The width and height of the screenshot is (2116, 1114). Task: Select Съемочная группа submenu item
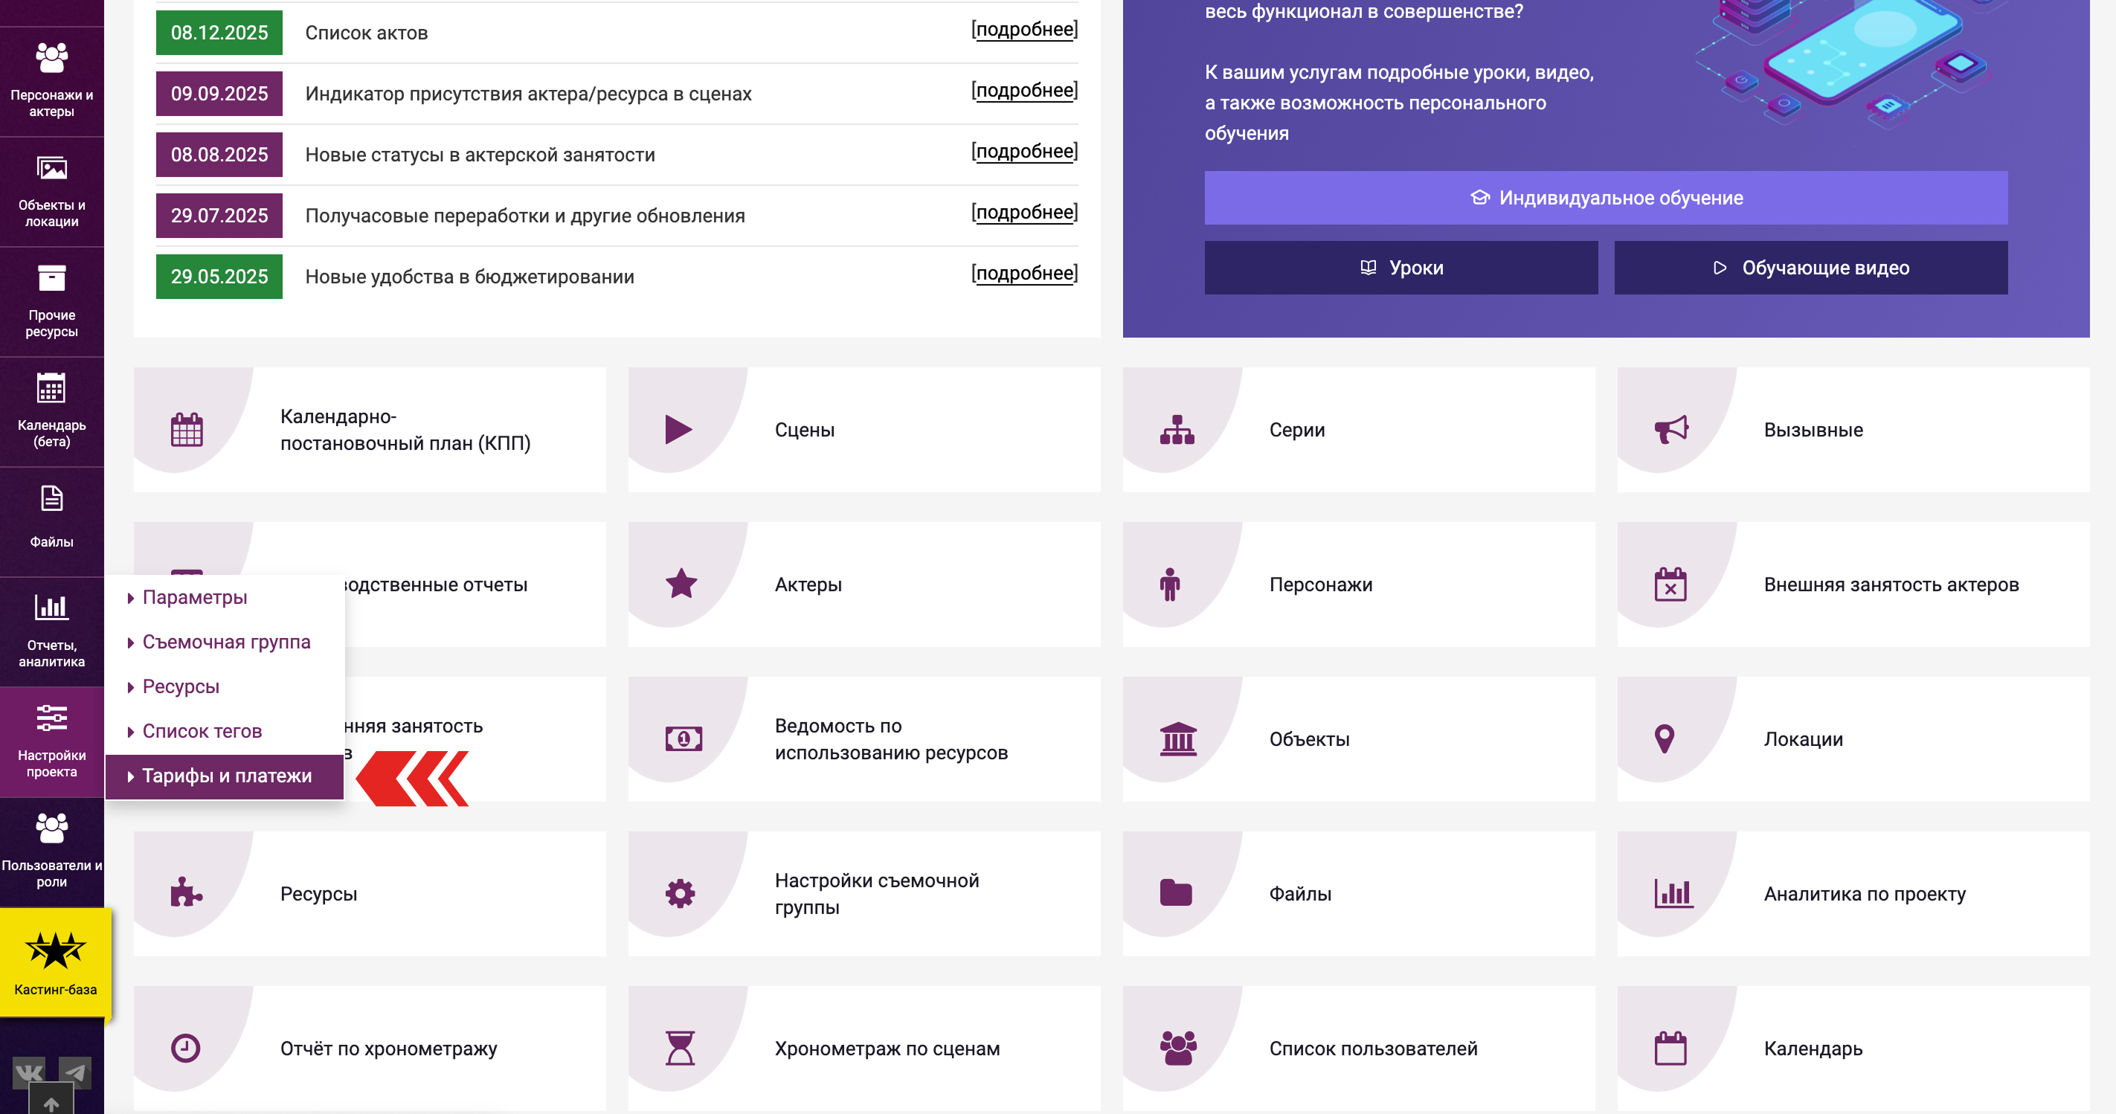pos(226,642)
